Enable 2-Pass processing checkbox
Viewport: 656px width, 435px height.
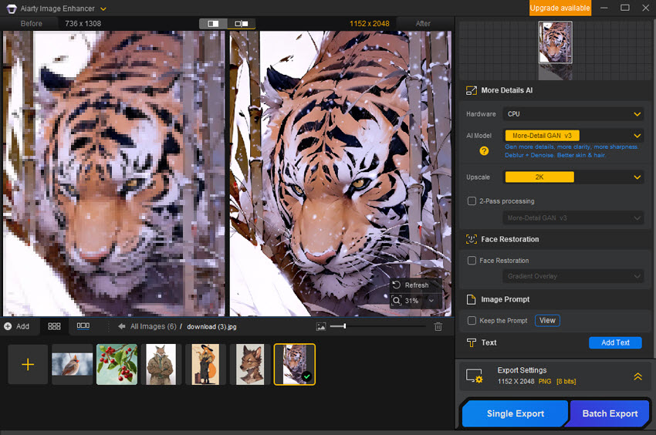(x=472, y=201)
